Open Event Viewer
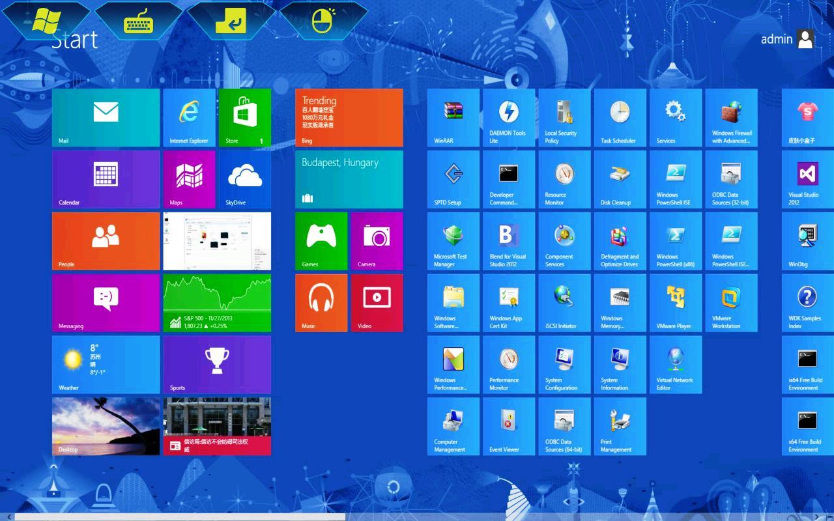 pyautogui.click(x=508, y=427)
